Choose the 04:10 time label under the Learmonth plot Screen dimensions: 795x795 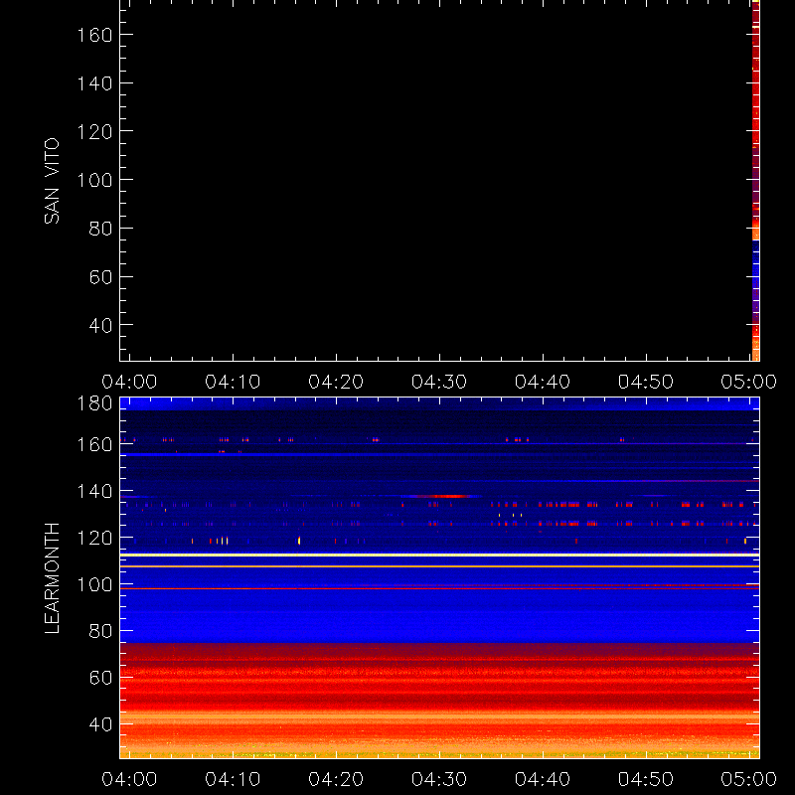(233, 779)
